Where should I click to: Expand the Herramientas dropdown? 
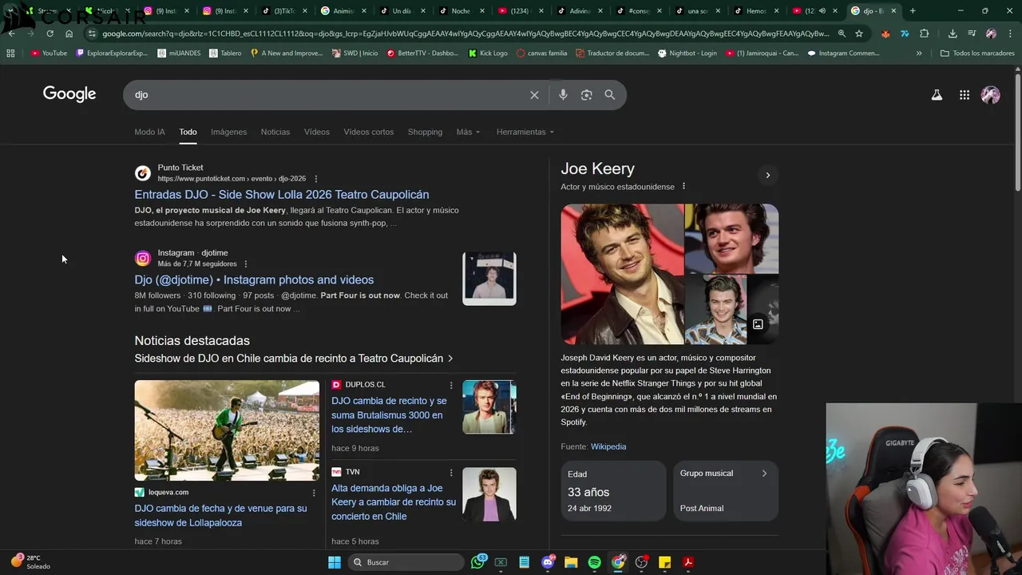[525, 132]
